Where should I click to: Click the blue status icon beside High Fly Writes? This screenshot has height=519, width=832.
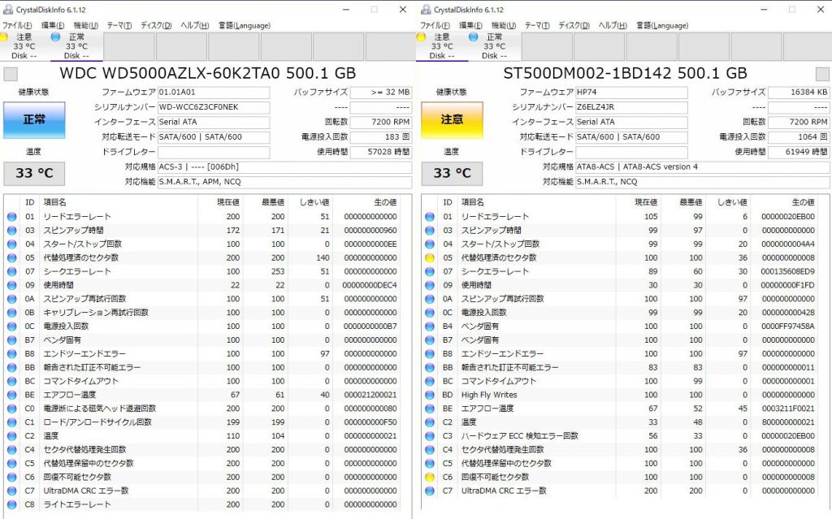tap(430, 395)
